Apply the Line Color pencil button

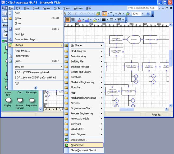coord(87,20)
